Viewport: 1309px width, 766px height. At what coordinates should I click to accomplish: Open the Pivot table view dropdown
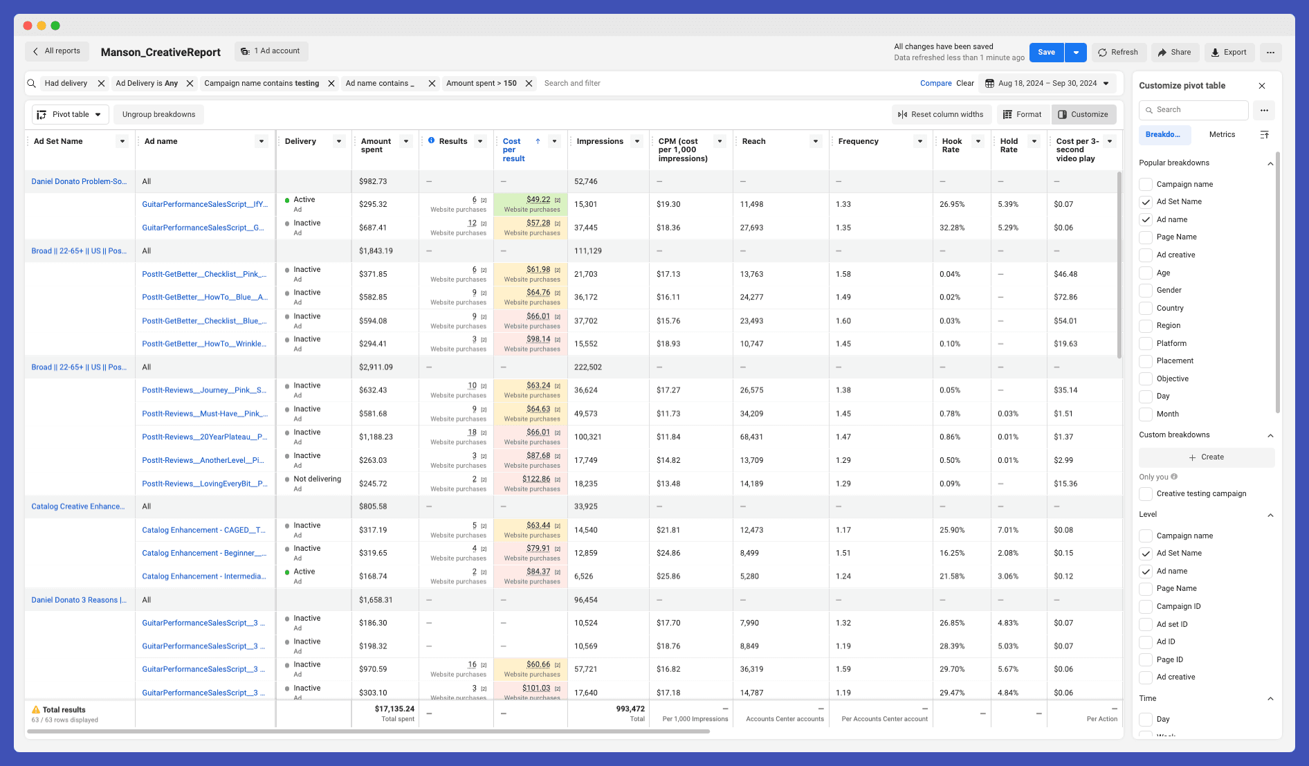[x=69, y=114]
